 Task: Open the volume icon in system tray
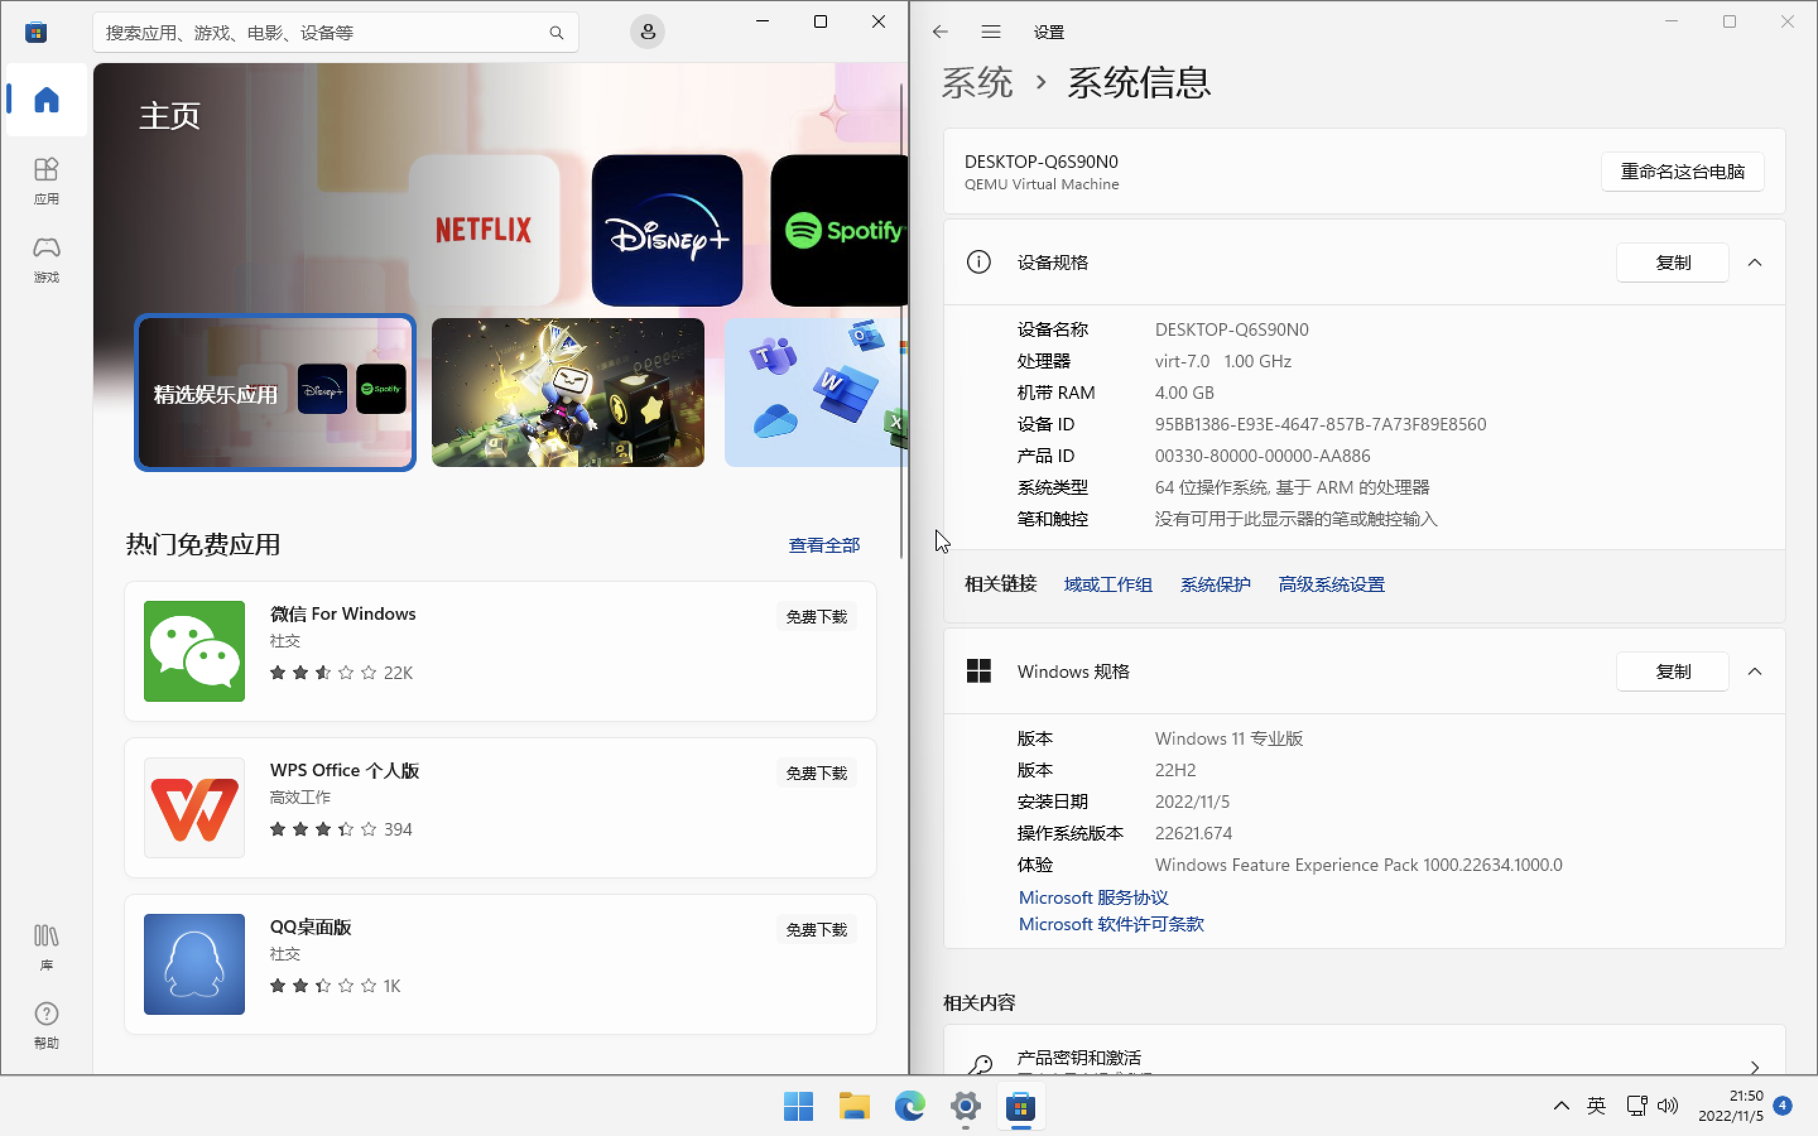point(1667,1105)
